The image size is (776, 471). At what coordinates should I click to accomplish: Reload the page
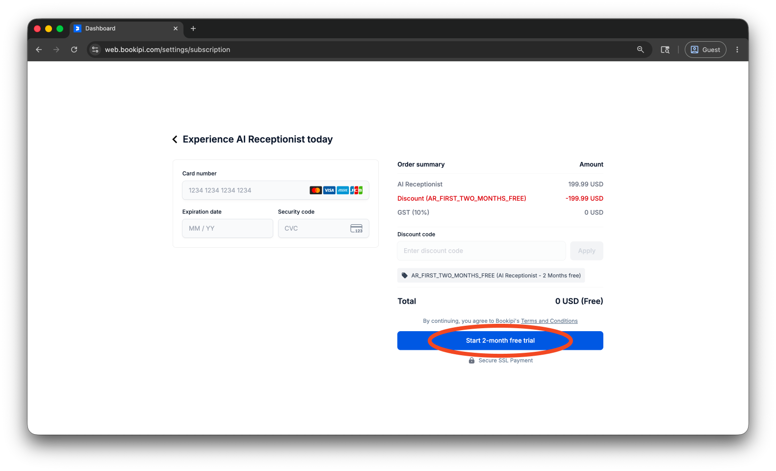click(74, 50)
